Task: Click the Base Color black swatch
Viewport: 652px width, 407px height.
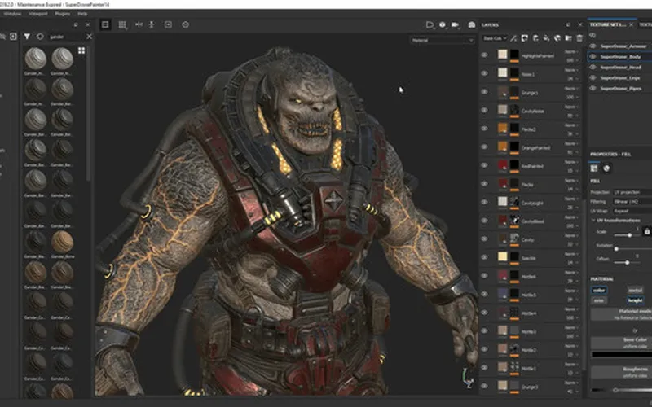Action: pyautogui.click(x=620, y=354)
